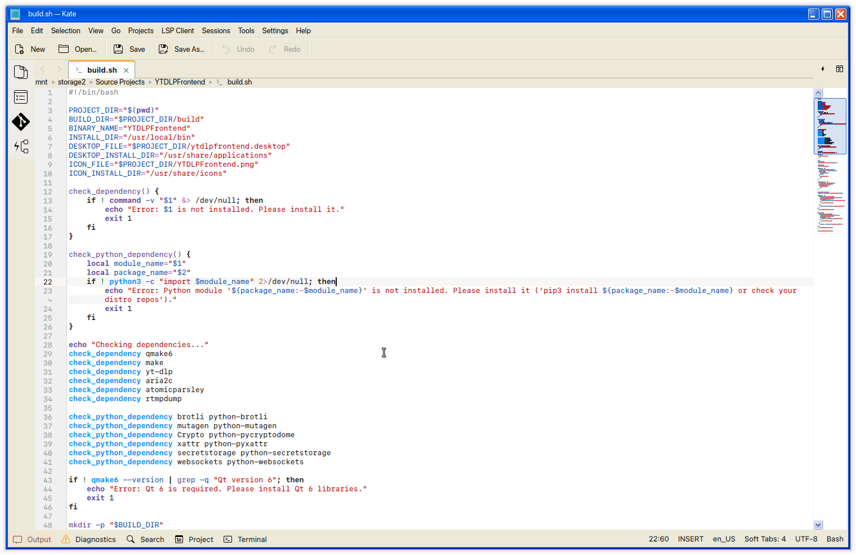Click the split view icon

(840, 69)
